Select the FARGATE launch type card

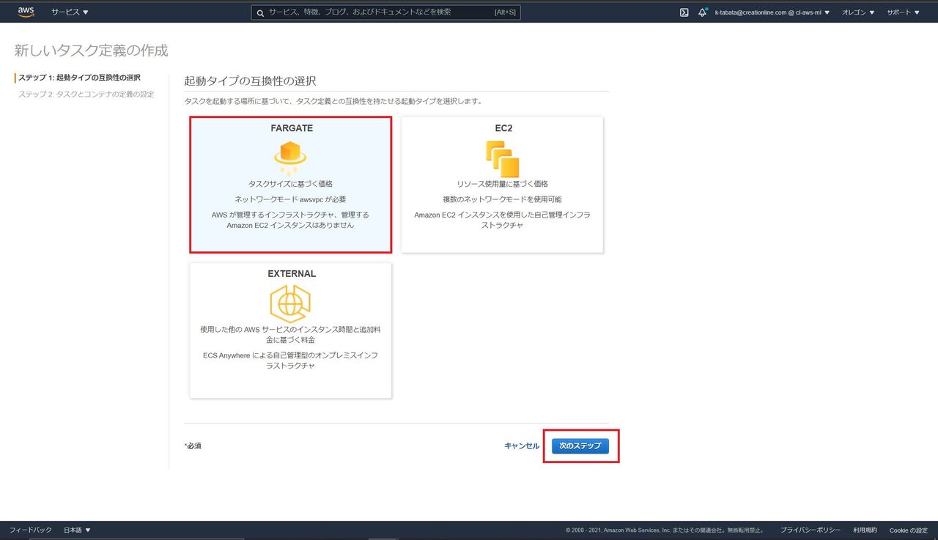coord(290,185)
